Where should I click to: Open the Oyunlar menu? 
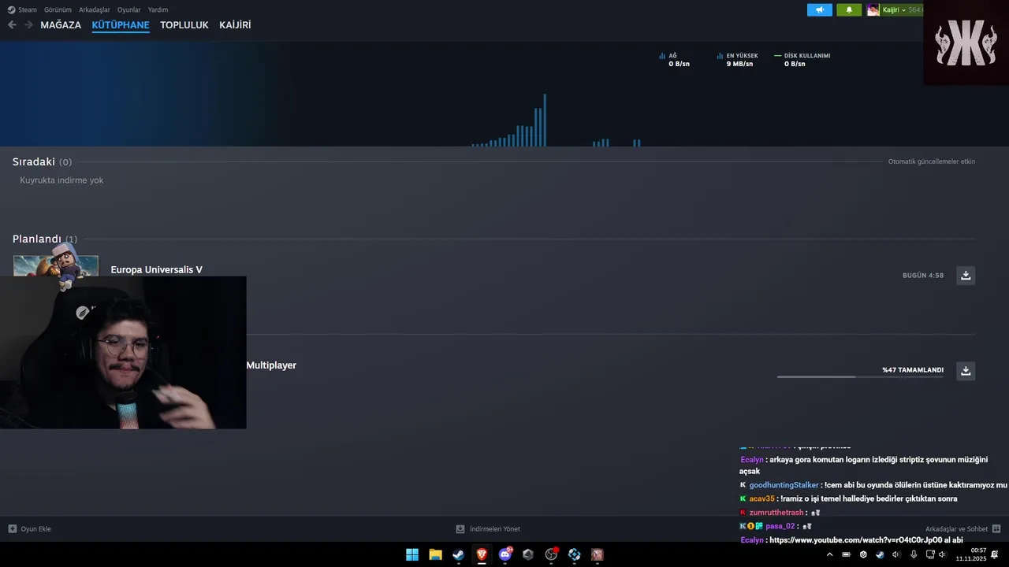tap(129, 10)
